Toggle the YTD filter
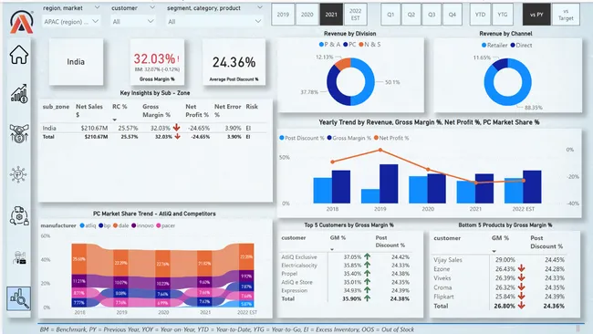This screenshot has height=334, width=593. [x=480, y=15]
